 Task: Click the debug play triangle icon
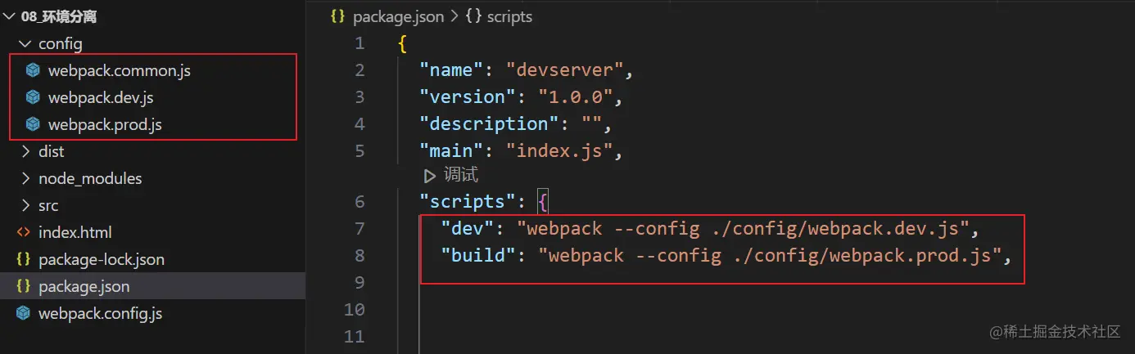click(x=430, y=175)
